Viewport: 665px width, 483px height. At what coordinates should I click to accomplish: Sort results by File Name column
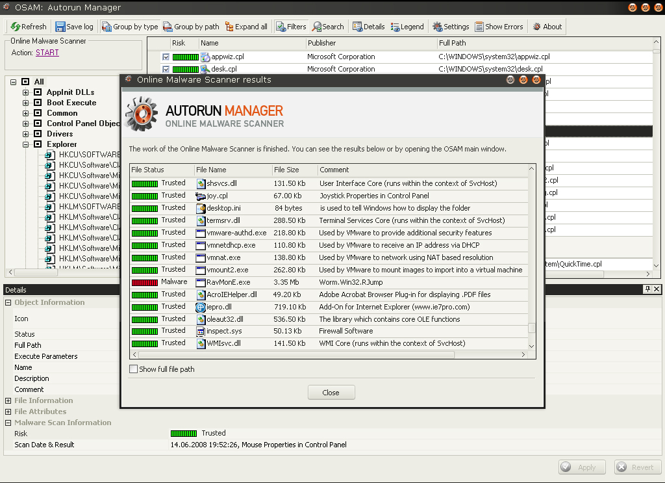pyautogui.click(x=233, y=170)
